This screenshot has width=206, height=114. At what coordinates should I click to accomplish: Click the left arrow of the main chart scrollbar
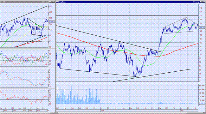tap(57, 112)
